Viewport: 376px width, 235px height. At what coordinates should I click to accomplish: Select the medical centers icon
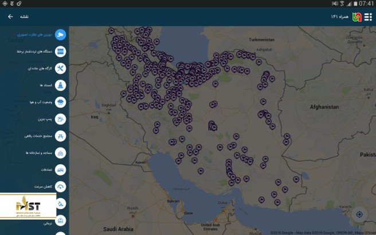[x=60, y=220]
